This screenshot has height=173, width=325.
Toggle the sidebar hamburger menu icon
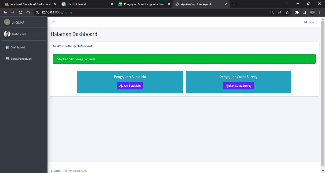[54, 22]
